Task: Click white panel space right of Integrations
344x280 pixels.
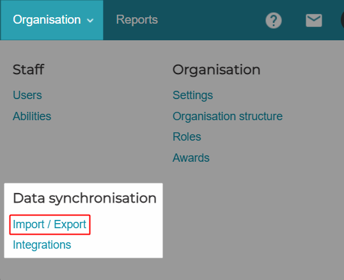Action: point(116,245)
